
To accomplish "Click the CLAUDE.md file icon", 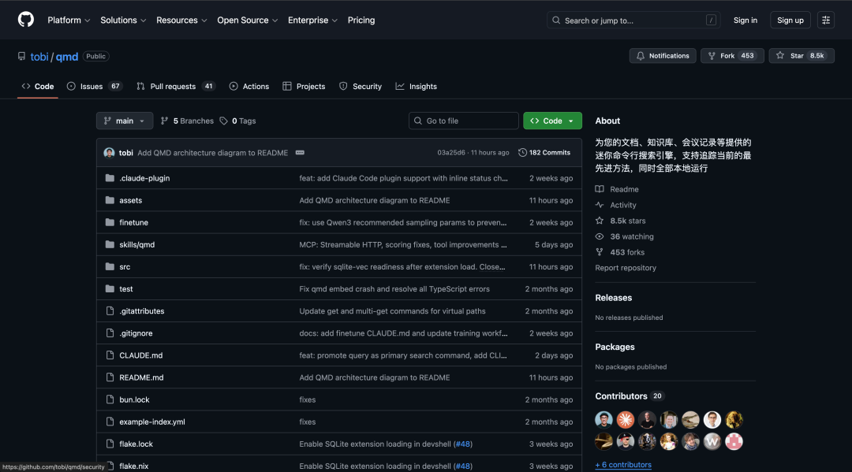I will point(110,355).
